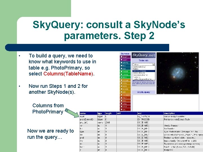Click the red 'Columns(TableName)' text

click(68, 74)
